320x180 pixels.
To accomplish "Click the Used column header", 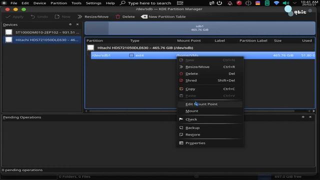I will pyautogui.click(x=306, y=40).
